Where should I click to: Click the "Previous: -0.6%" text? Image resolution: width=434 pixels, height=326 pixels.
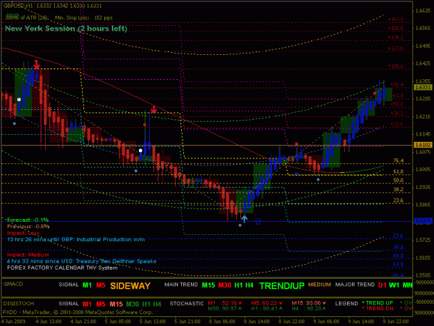pyautogui.click(x=28, y=227)
